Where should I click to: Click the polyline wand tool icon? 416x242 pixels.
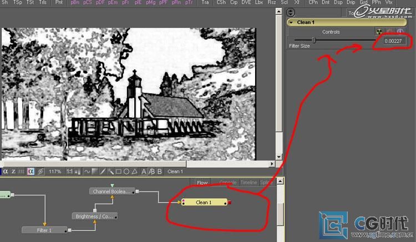(x=110, y=172)
